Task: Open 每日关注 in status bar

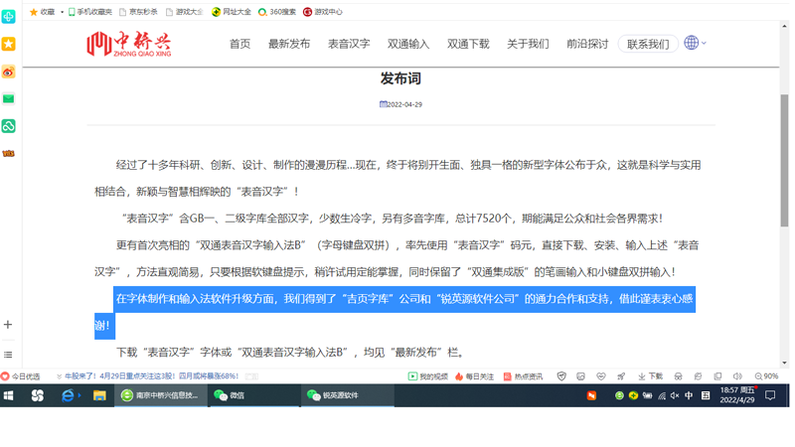Action: (474, 376)
